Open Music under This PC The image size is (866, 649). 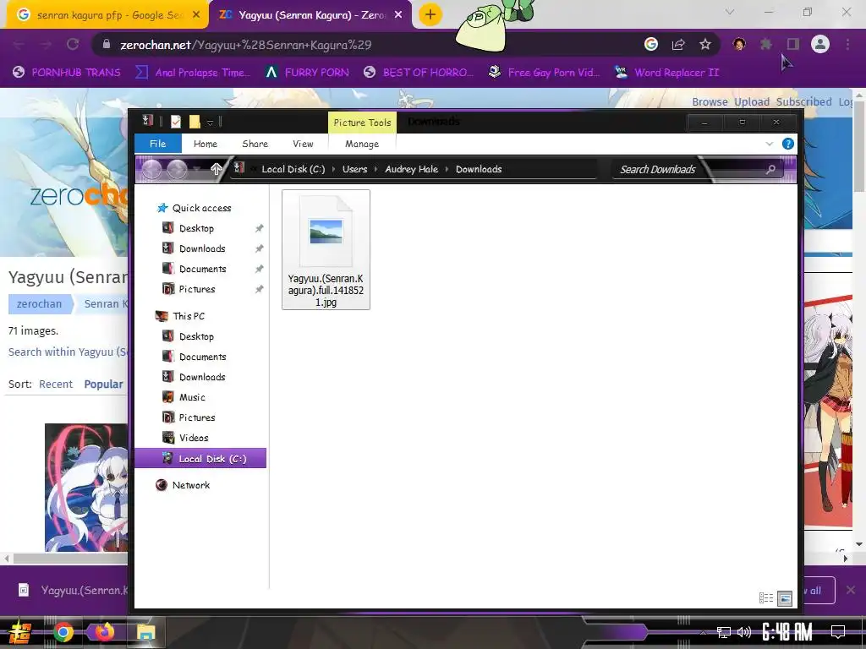192,397
